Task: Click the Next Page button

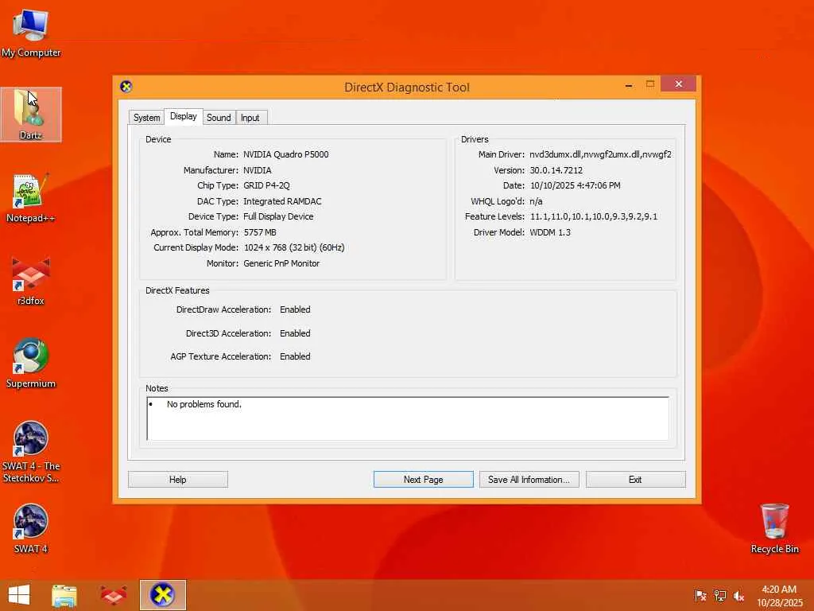Action: coord(423,480)
